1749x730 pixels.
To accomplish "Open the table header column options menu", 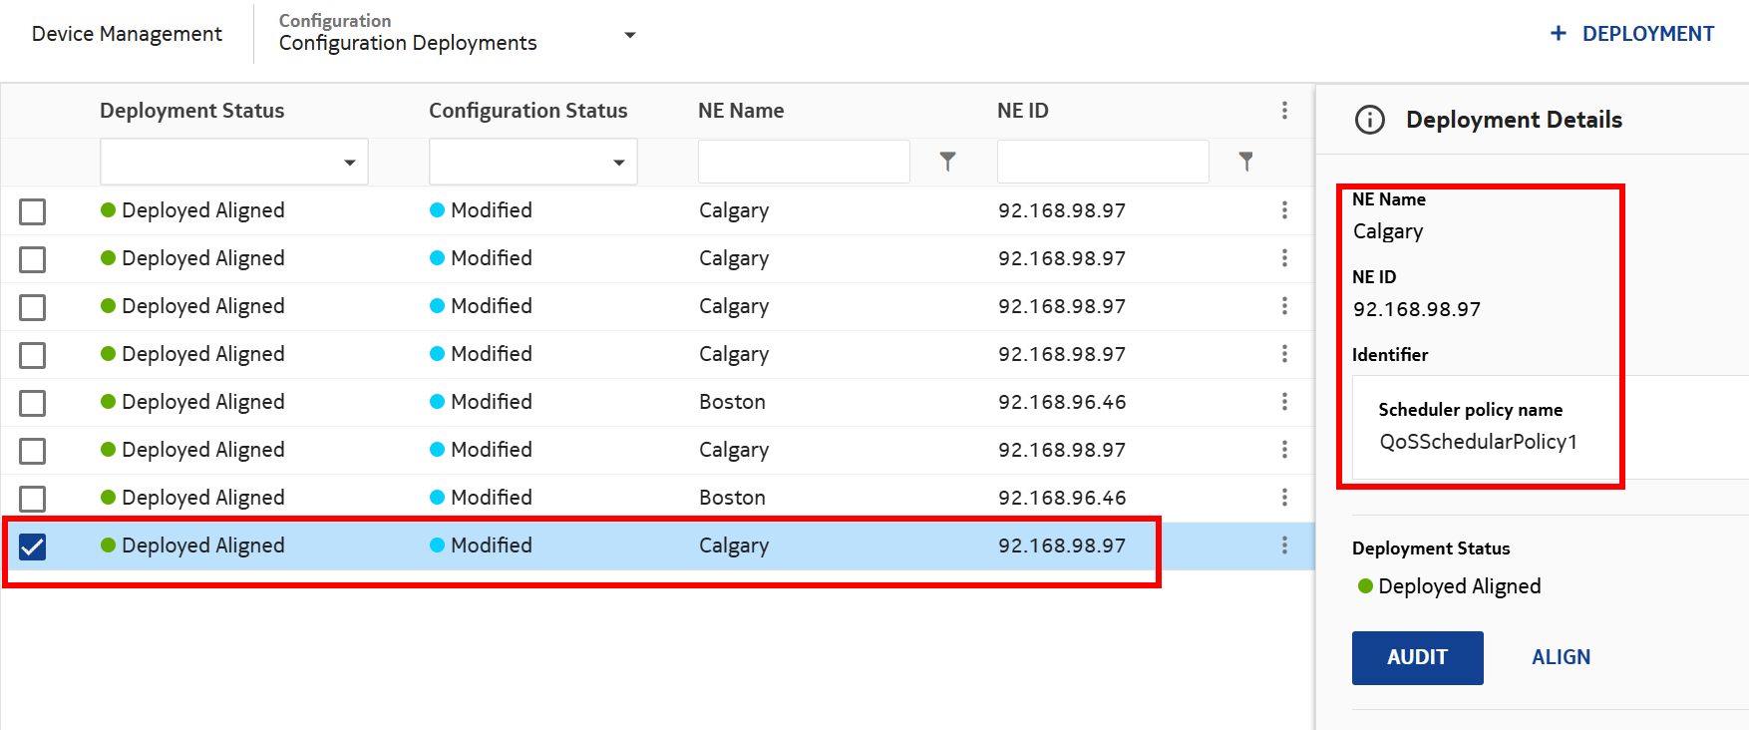I will pos(1284,111).
